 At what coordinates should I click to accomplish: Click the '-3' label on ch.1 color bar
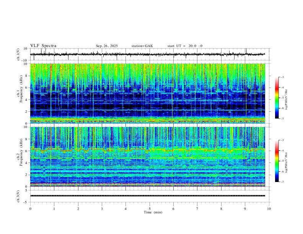click(282, 77)
